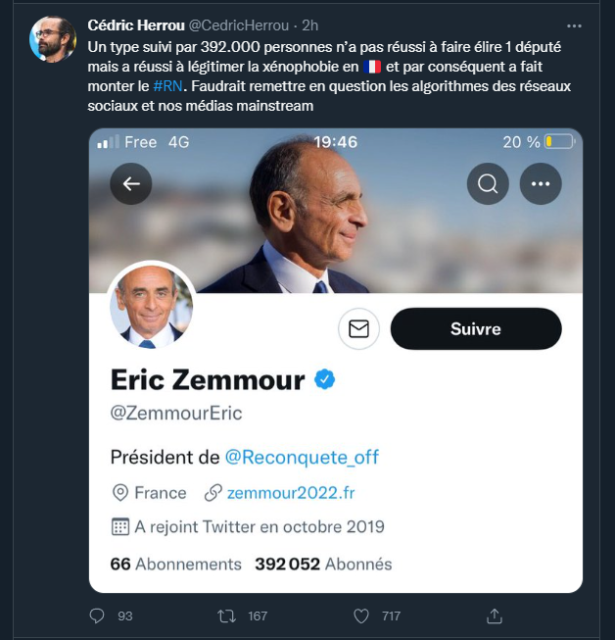
Task: Visit the zemmour2022.fr website link
Action: (291, 492)
